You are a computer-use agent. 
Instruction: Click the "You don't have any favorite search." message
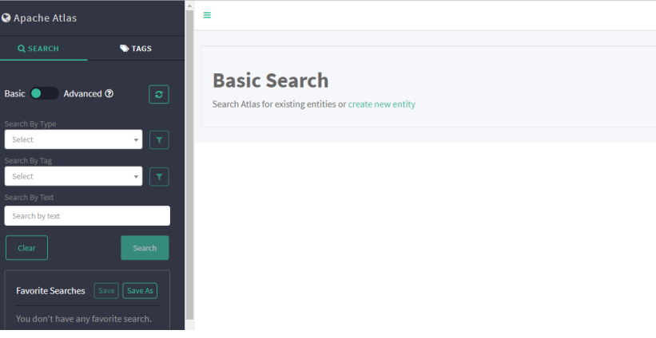coord(84,319)
